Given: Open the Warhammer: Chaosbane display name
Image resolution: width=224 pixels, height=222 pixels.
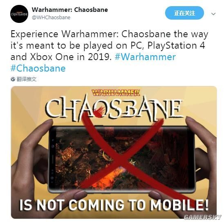Looking at the screenshot, I should (70, 10).
